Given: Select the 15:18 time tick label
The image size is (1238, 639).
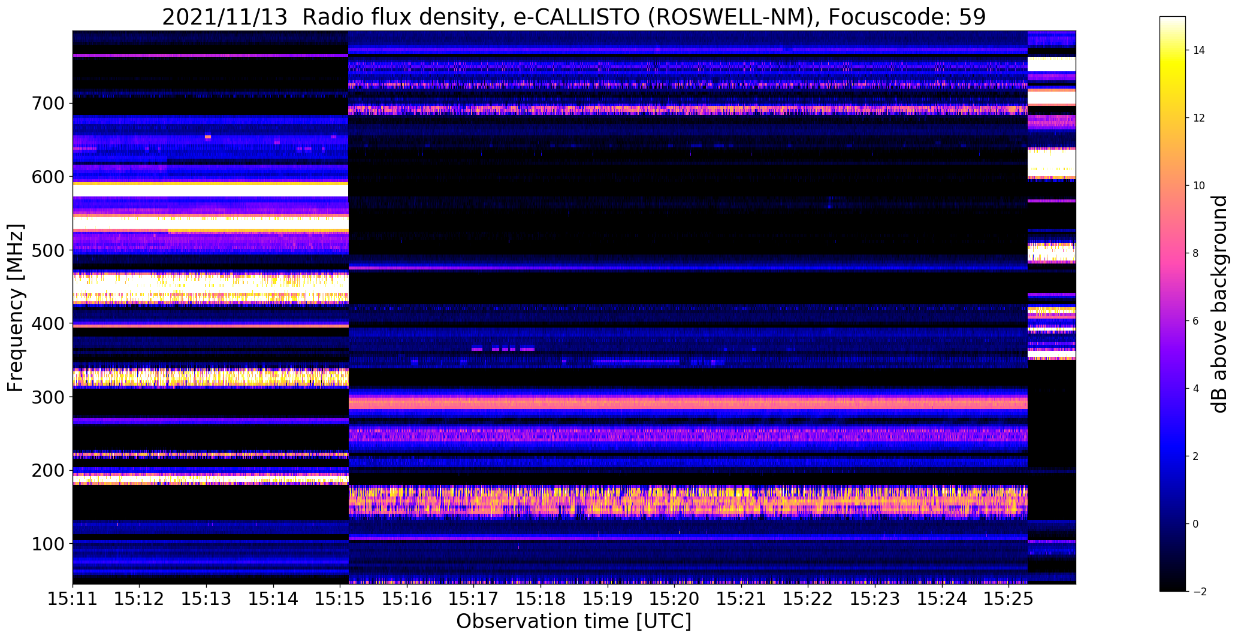Looking at the screenshot, I should (541, 598).
